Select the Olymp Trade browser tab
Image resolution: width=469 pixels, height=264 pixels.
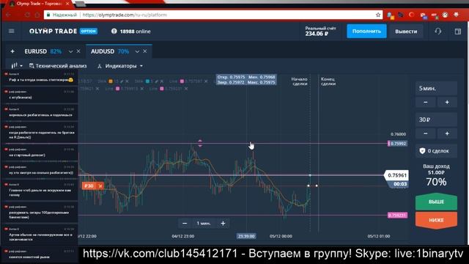(x=39, y=4)
